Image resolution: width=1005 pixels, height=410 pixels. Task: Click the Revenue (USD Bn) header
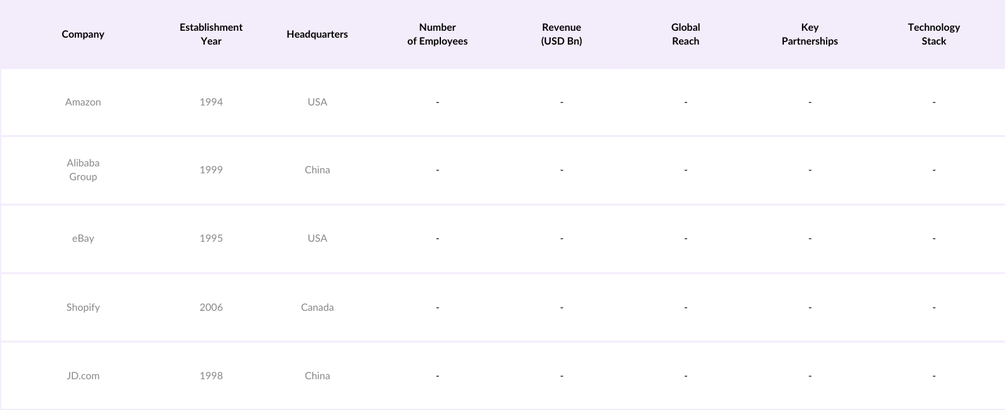click(562, 35)
